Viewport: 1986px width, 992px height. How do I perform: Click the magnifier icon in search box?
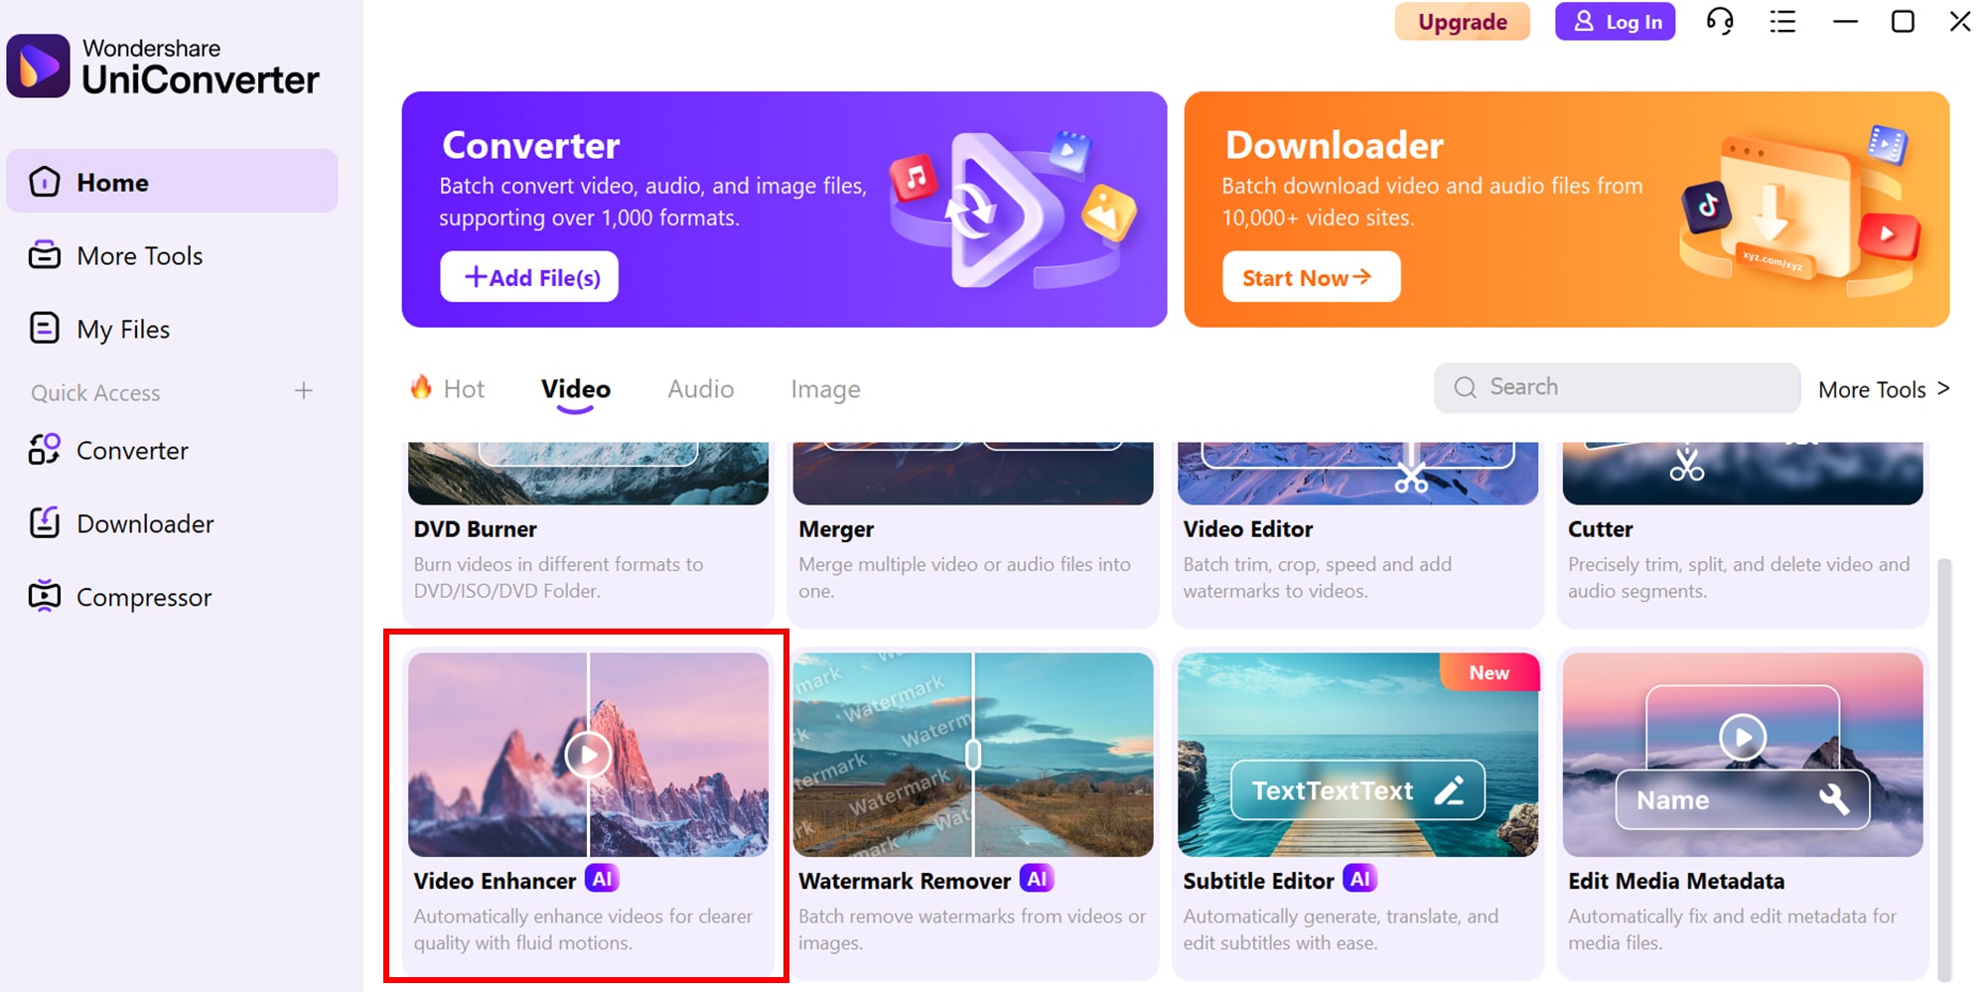pos(1466,387)
